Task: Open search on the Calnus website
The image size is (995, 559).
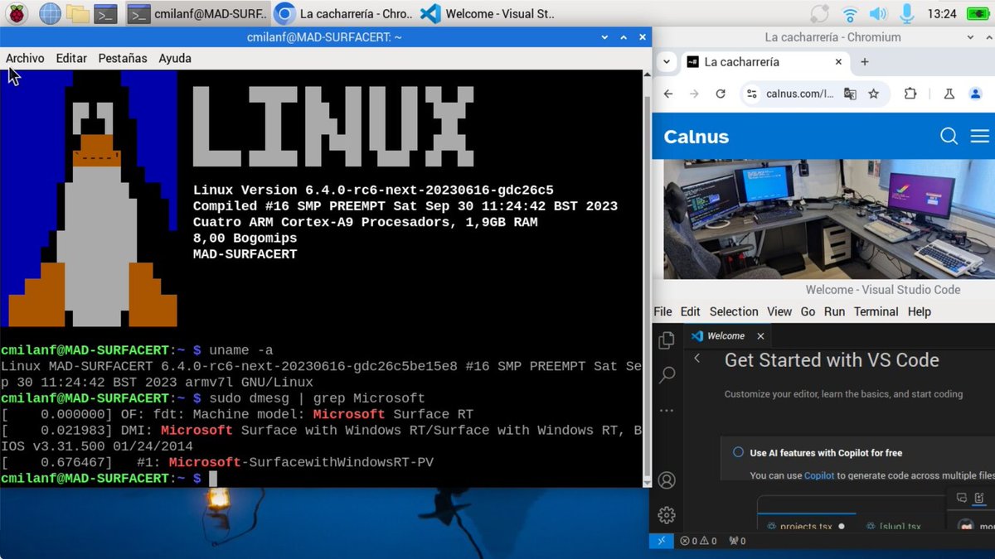Action: point(949,136)
